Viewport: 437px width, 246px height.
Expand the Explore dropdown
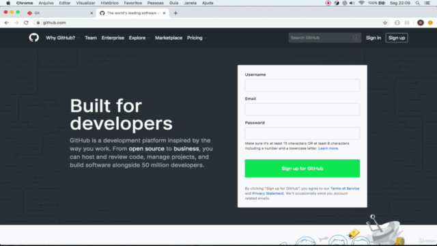click(x=139, y=38)
